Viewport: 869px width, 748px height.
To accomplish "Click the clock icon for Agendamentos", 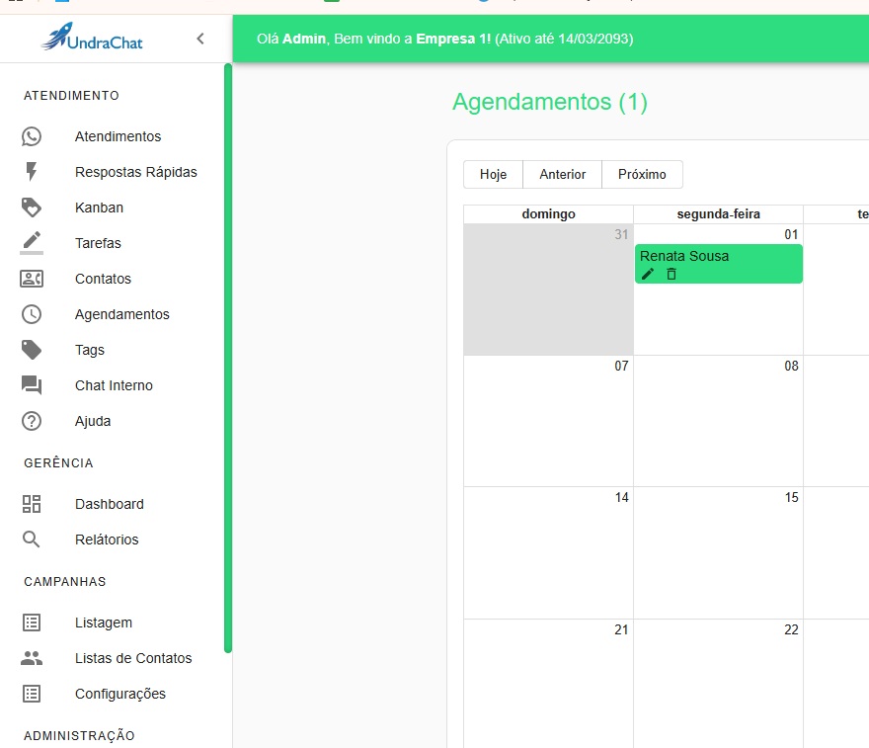I will 32,314.
